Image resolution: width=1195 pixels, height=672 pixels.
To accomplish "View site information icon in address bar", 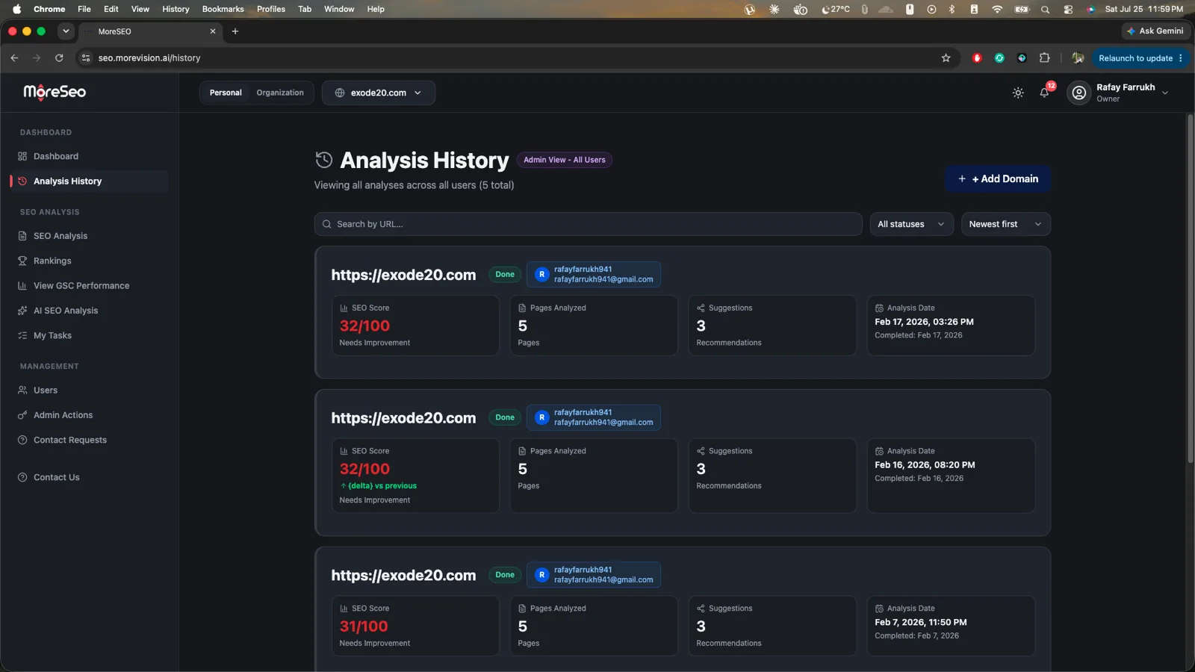I will 86,57.
